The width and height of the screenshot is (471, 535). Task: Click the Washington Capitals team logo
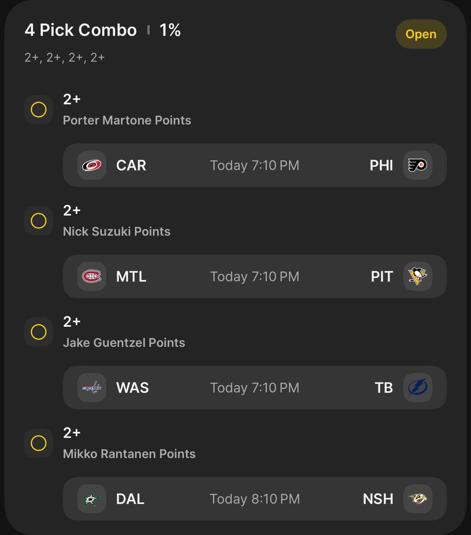click(92, 387)
